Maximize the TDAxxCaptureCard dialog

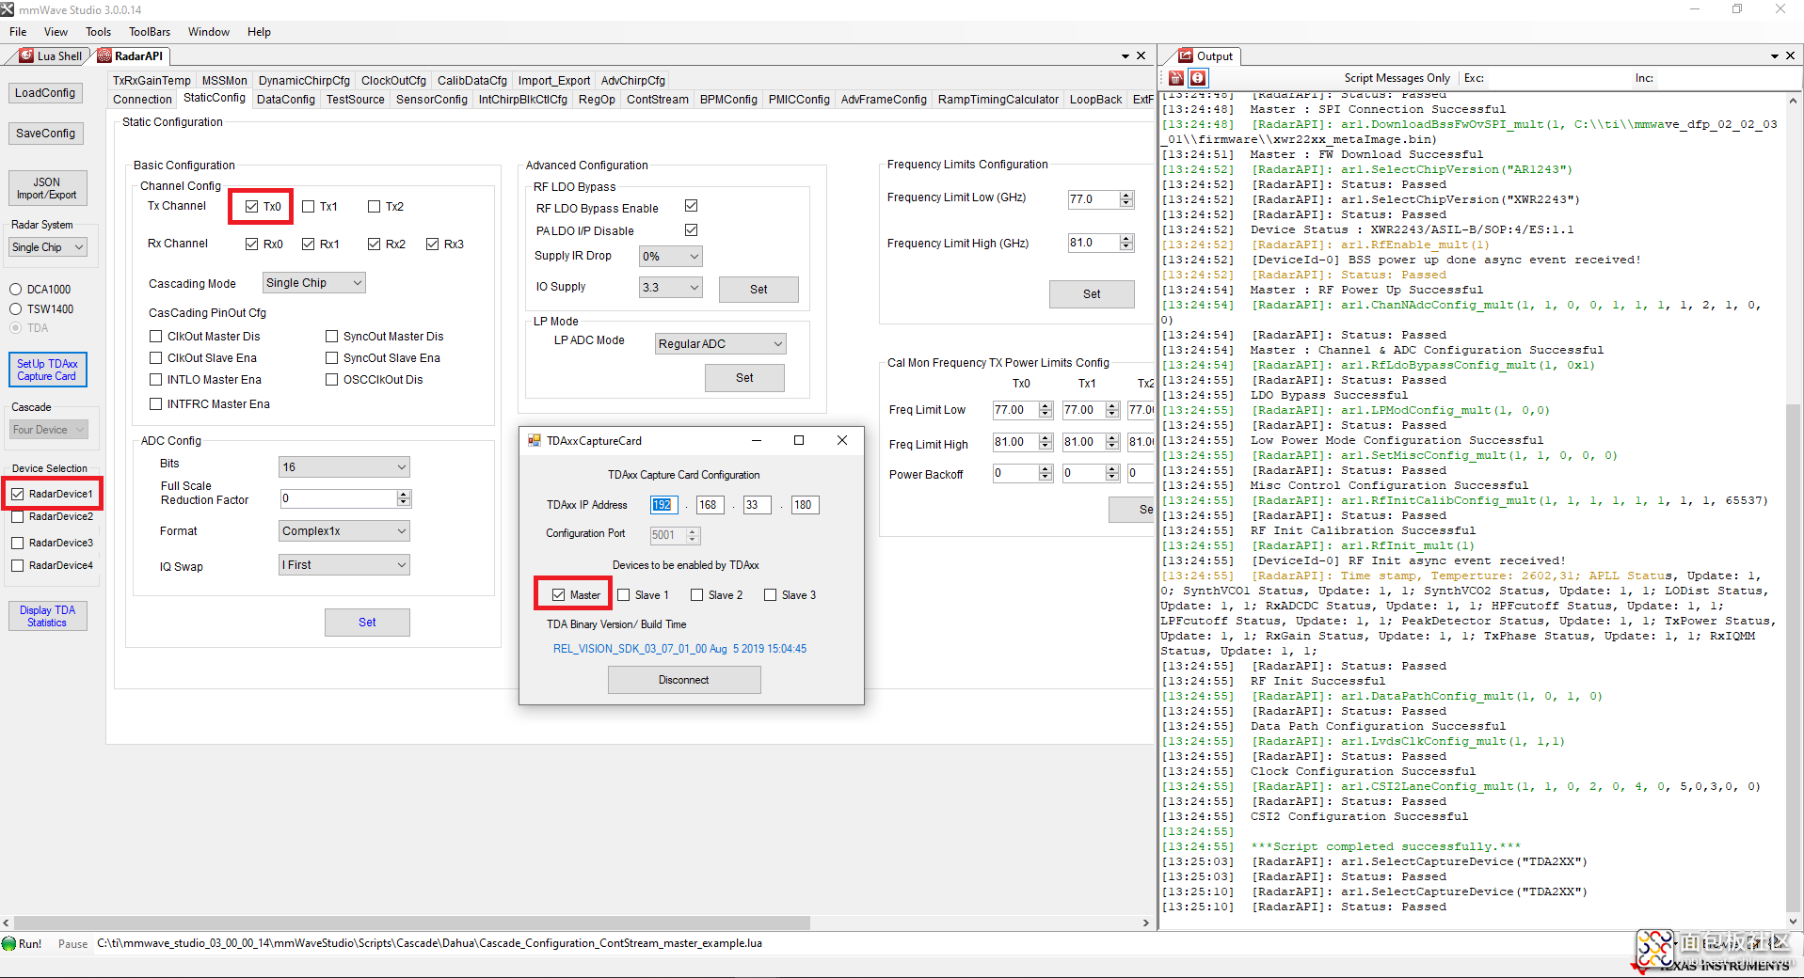tap(799, 440)
